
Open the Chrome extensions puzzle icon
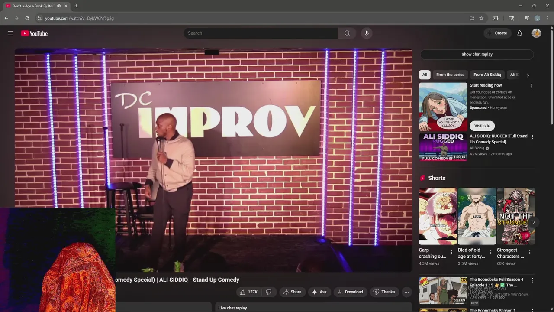coord(496,18)
